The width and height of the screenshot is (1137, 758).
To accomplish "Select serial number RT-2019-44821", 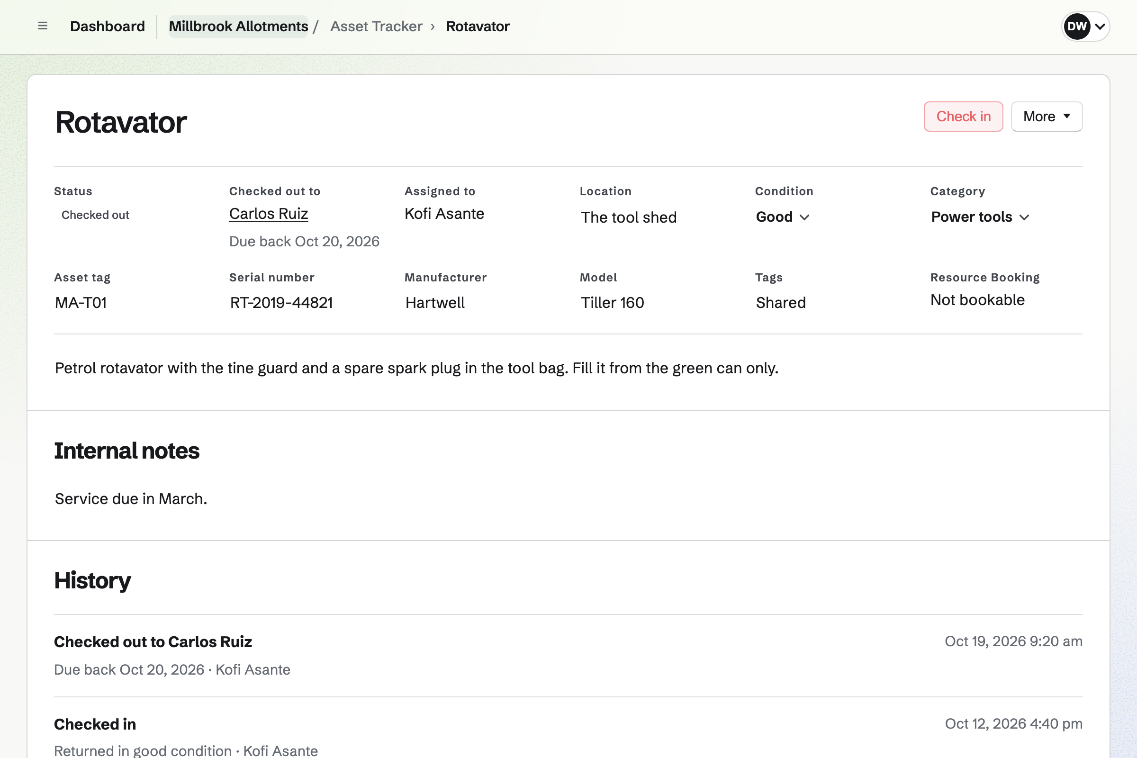I will [281, 303].
